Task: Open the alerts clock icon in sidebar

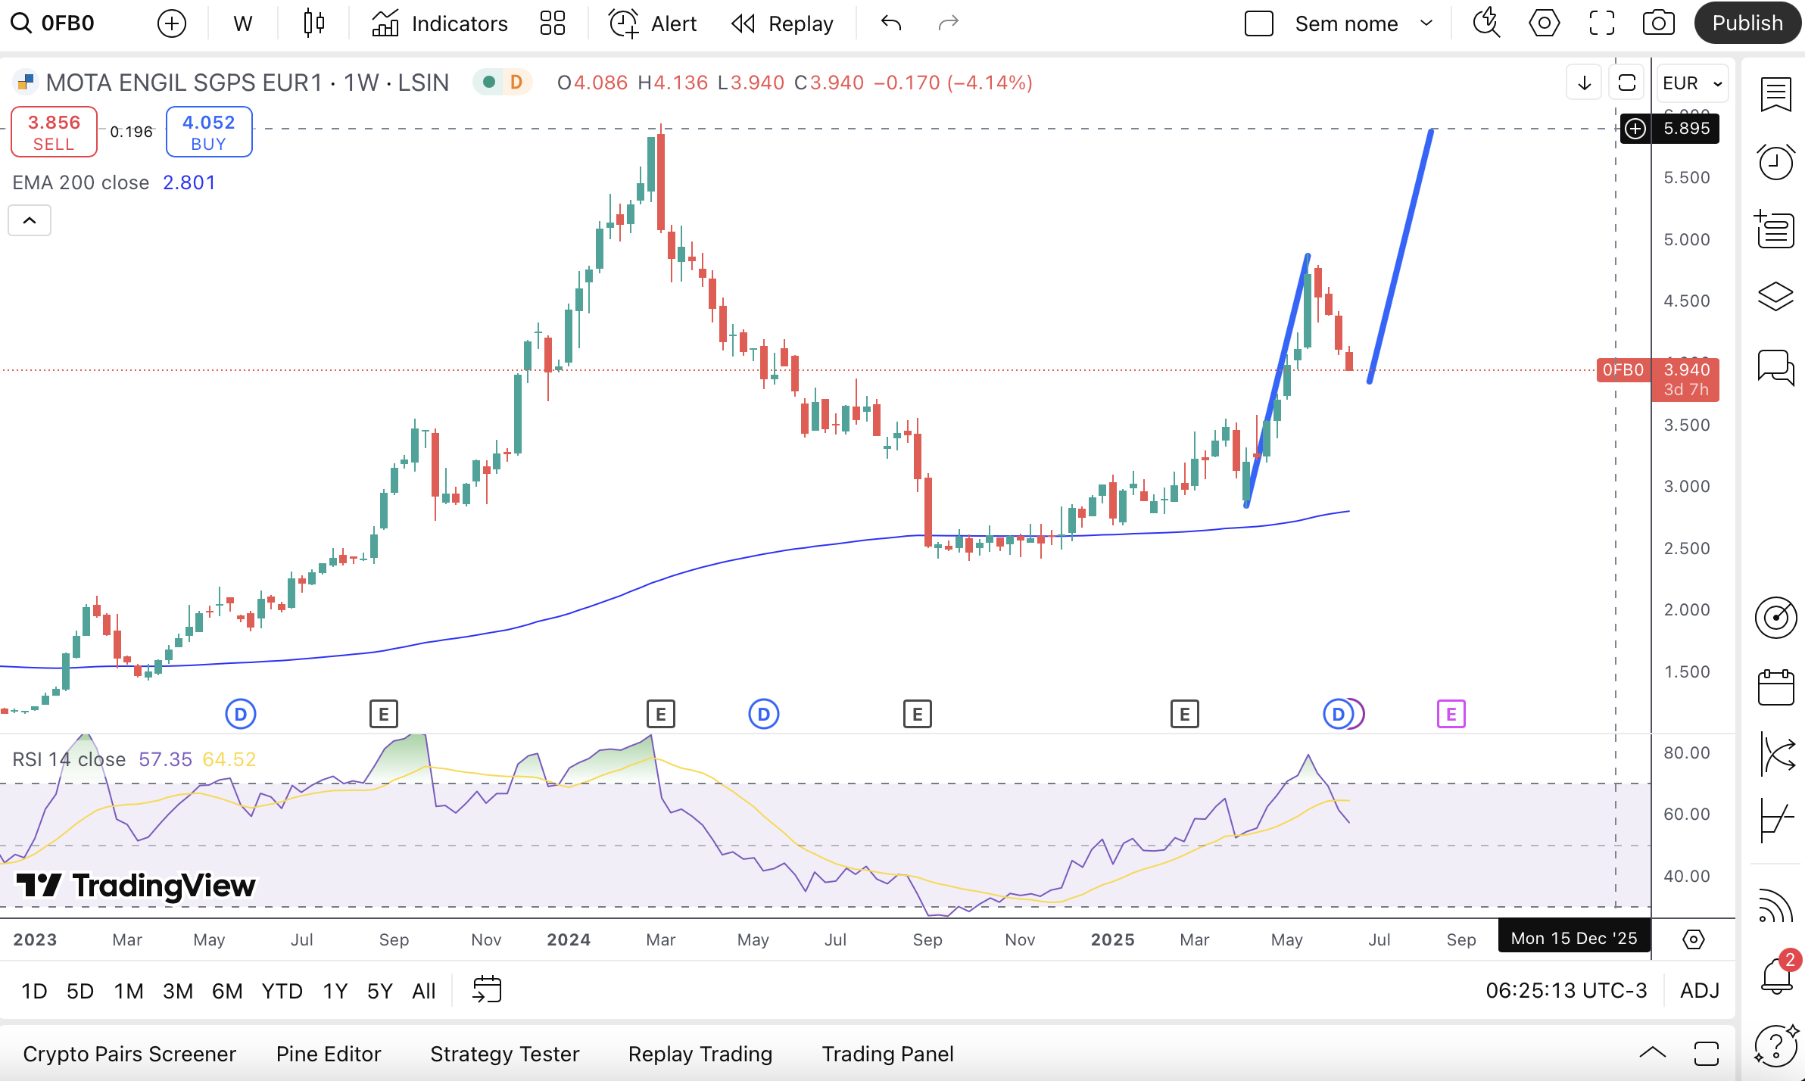Action: (1775, 162)
